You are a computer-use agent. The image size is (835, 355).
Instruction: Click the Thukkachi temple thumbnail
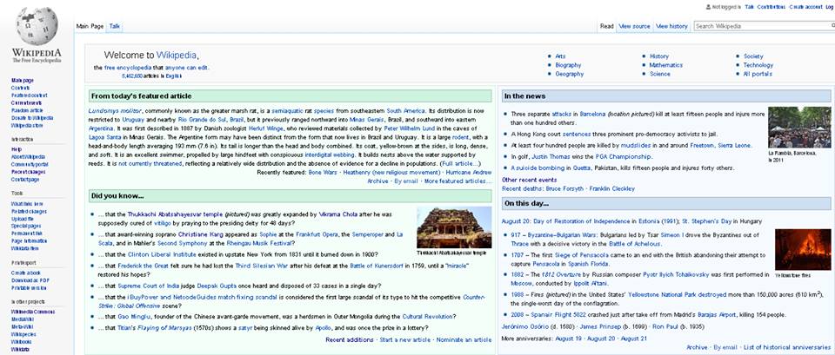pyautogui.click(x=454, y=228)
